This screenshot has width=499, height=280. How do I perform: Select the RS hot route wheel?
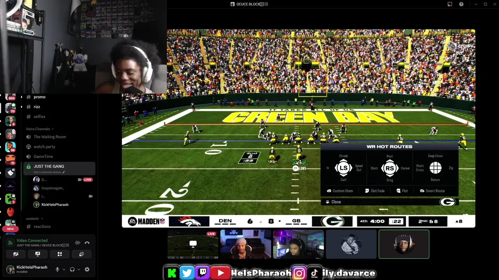pyautogui.click(x=389, y=168)
